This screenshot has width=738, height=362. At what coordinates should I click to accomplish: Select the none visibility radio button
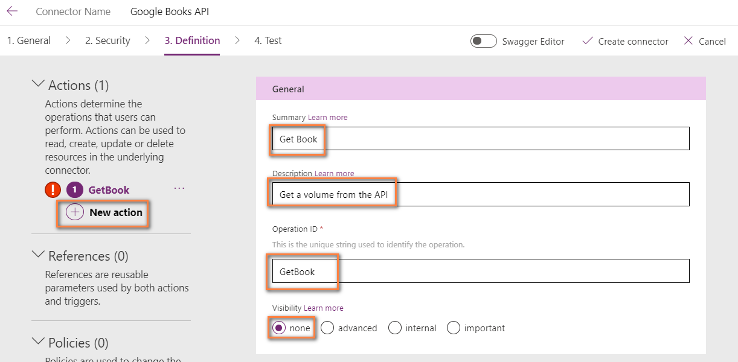[x=278, y=328]
